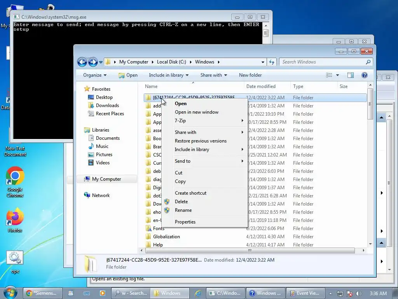Select Desktop under Favorites
Viewport: 398px width, 299px height.
(x=104, y=97)
